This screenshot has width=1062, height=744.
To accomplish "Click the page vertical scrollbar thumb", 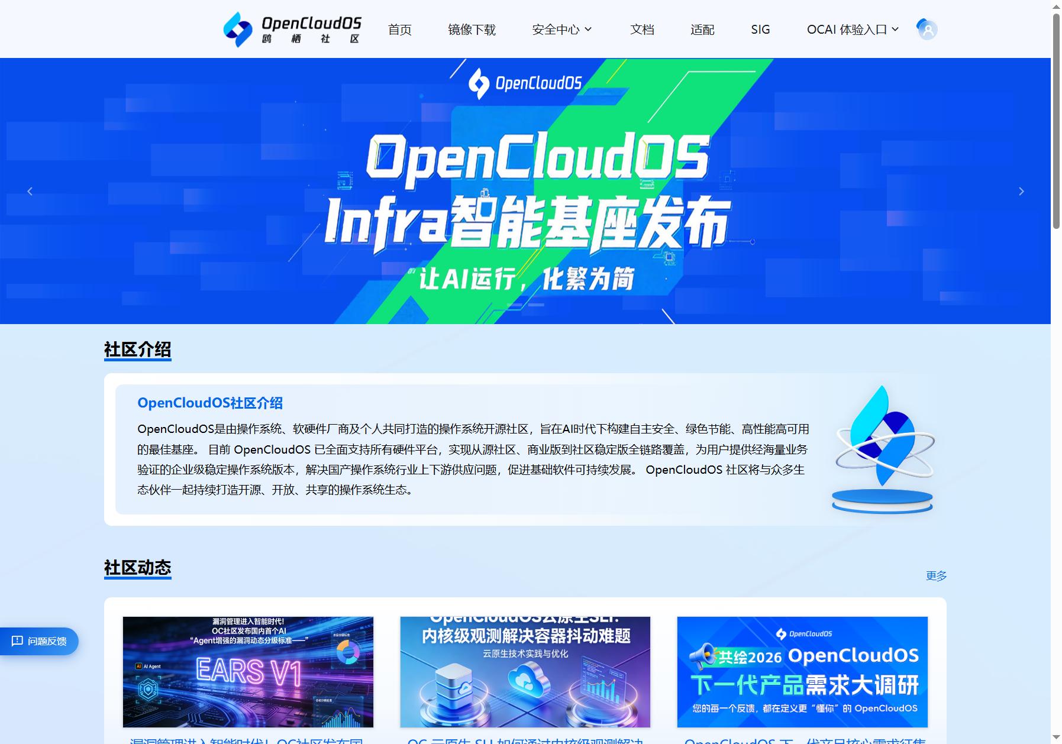I will click(x=1056, y=120).
